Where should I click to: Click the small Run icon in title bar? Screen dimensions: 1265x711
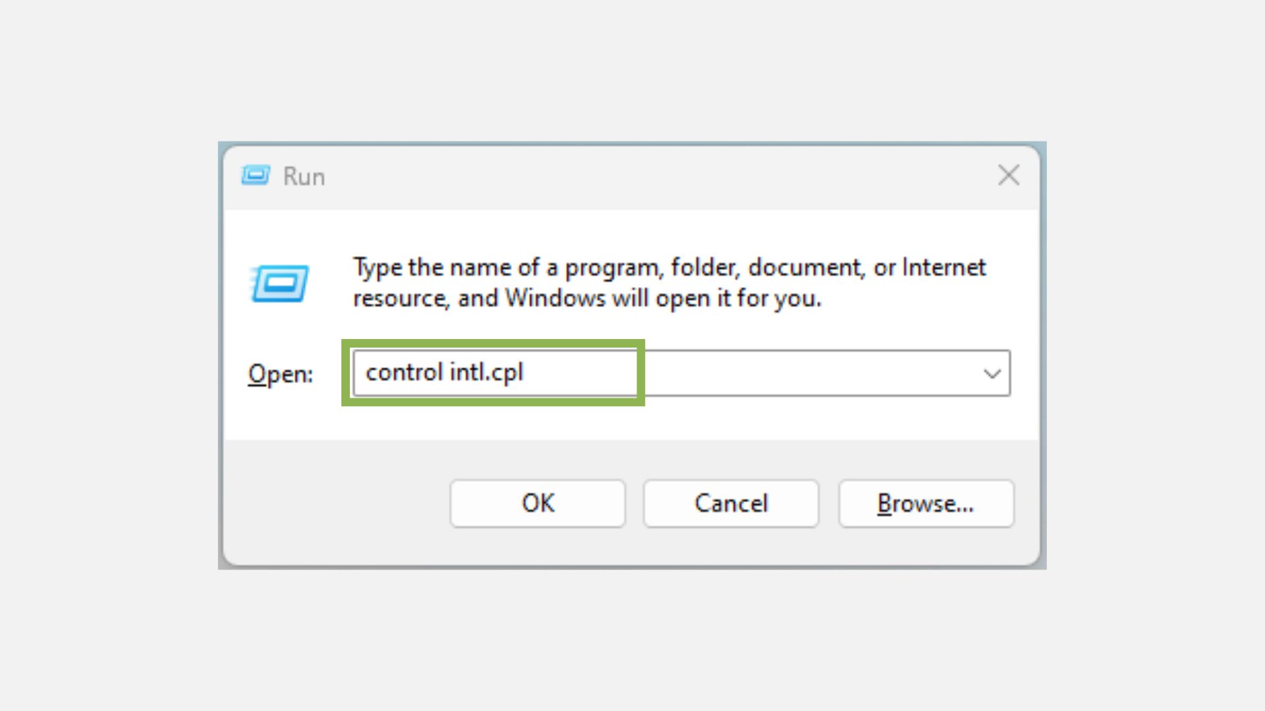tap(256, 176)
